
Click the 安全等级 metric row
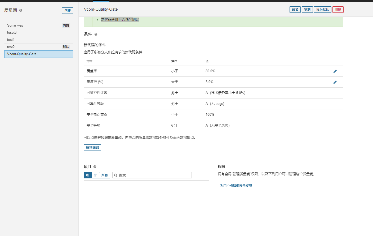214,126
